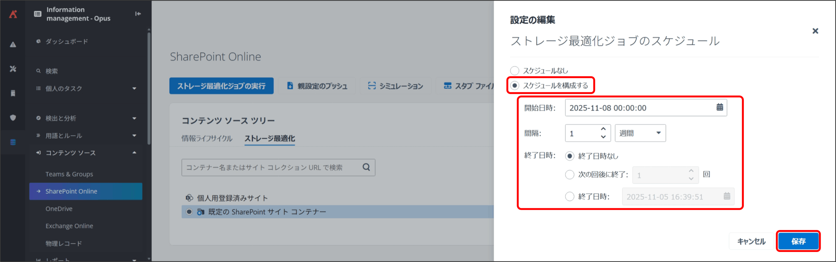This screenshot has height=262, width=836.
Task: Click the 保存 button
Action: click(x=798, y=241)
